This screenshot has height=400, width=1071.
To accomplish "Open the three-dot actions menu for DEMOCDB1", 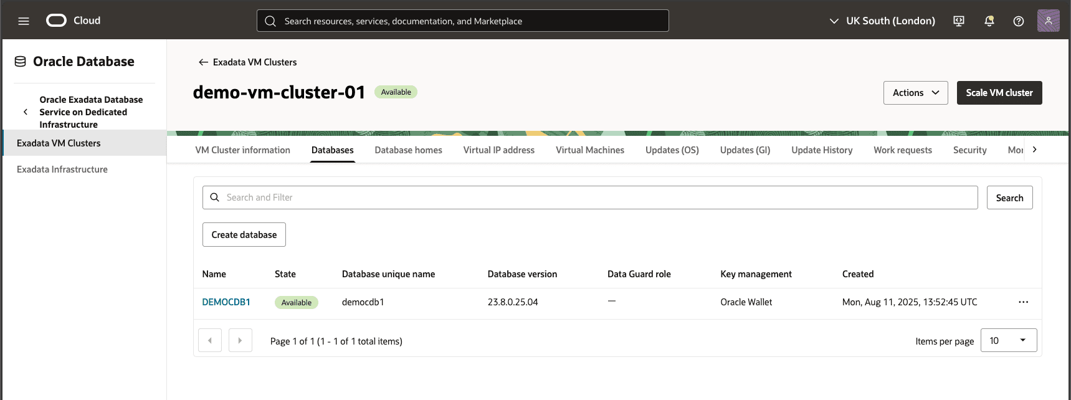I will [x=1023, y=302].
